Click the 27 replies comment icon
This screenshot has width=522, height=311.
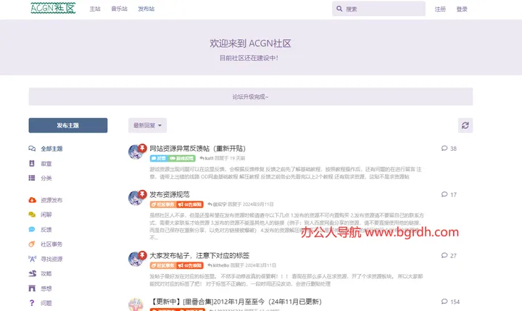point(444,255)
